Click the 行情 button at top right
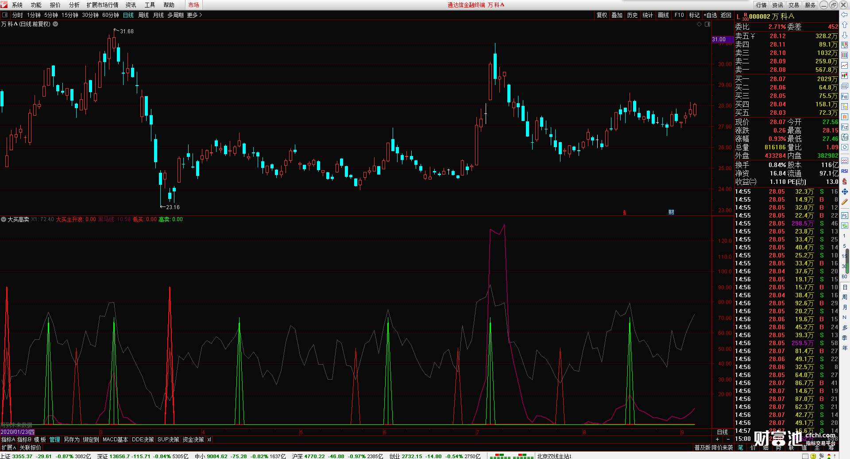Screen dimensions: 850x459 761,5
